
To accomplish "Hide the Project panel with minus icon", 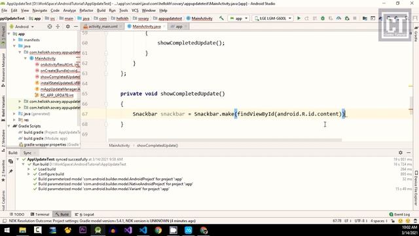I will point(76,26).
